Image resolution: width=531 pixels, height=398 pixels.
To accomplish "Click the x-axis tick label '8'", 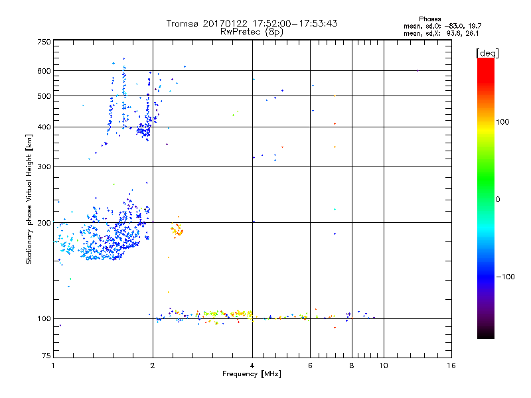I will coord(352,365).
